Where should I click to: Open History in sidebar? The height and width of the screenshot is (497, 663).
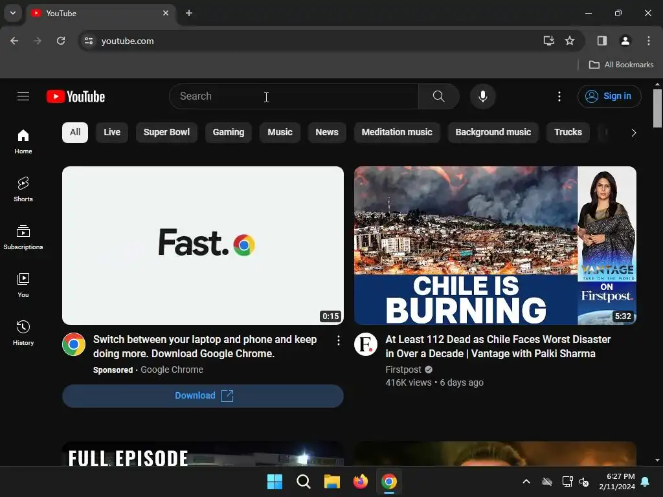tap(23, 333)
